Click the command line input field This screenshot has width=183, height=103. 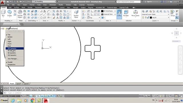coord(94,93)
